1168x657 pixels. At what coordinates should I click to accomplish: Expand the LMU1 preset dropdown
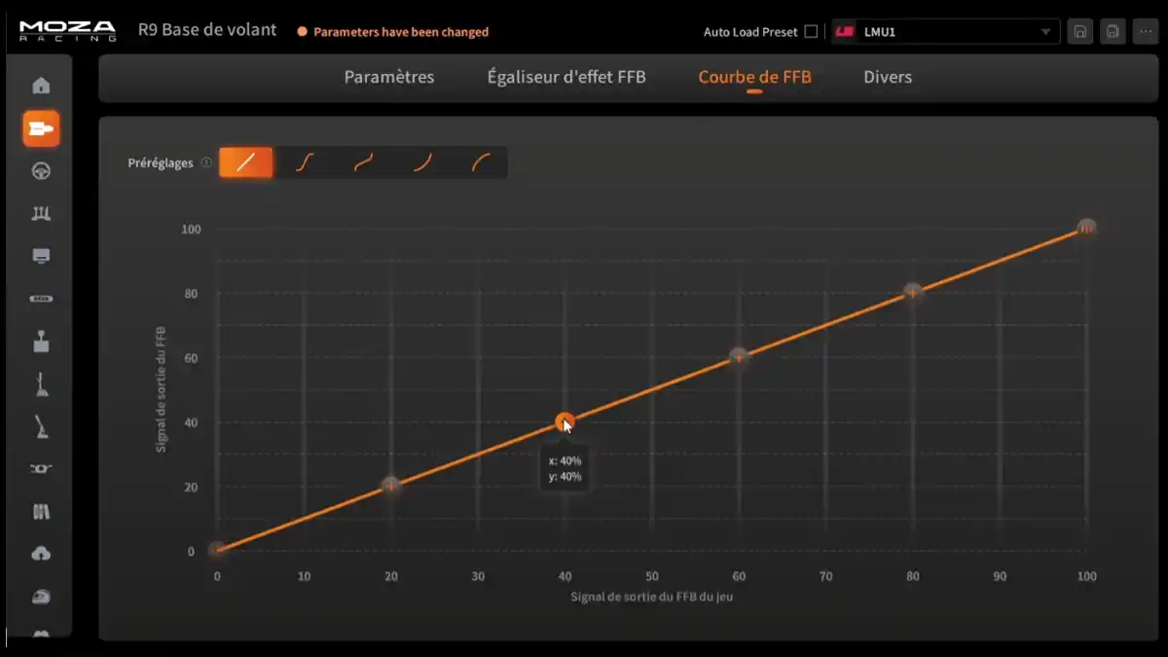[x=945, y=32]
